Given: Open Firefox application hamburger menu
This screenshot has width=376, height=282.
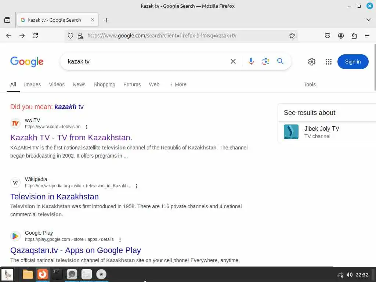Looking at the screenshot, I should pos(367,36).
